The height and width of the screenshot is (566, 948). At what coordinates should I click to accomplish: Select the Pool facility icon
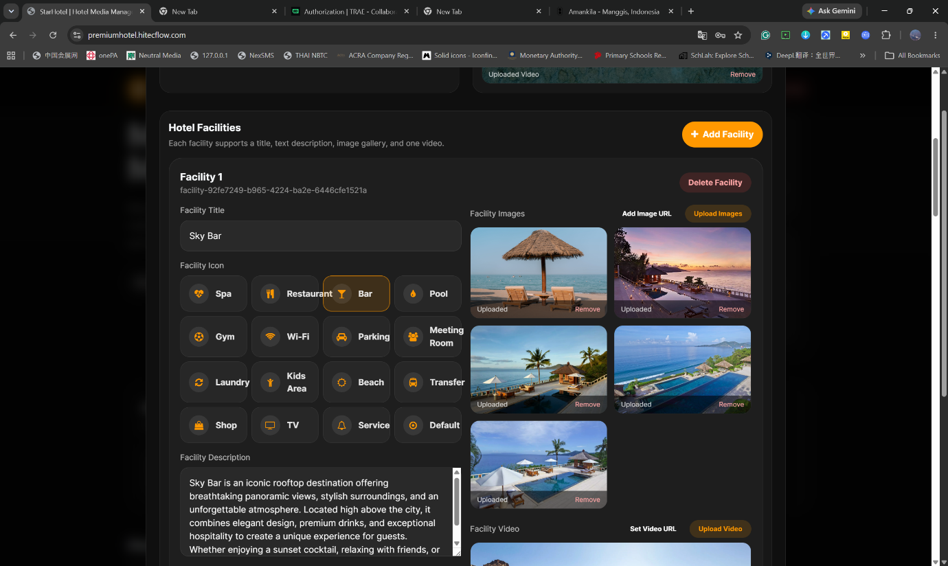pyautogui.click(x=427, y=294)
